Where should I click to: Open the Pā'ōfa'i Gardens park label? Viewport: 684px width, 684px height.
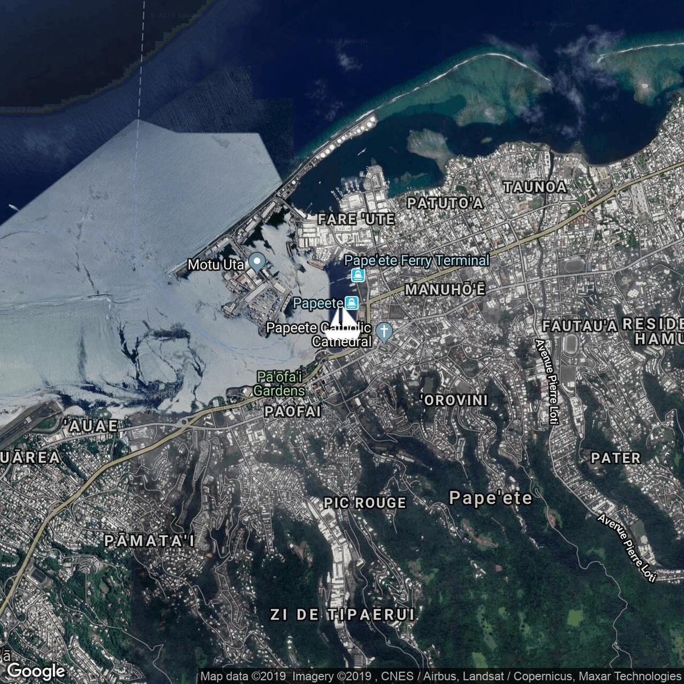click(x=279, y=384)
